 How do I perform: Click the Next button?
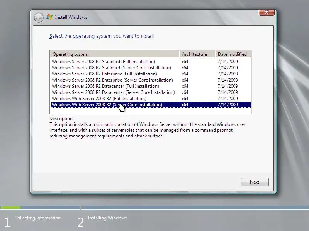tap(255, 182)
